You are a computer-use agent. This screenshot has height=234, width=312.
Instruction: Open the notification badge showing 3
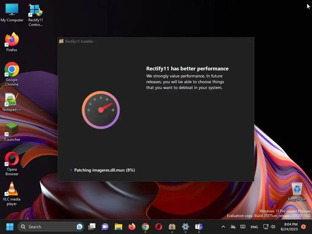point(303,227)
